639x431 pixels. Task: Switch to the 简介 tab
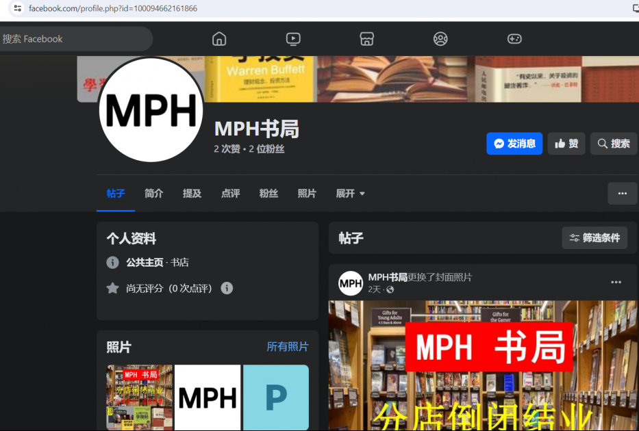pyautogui.click(x=153, y=194)
